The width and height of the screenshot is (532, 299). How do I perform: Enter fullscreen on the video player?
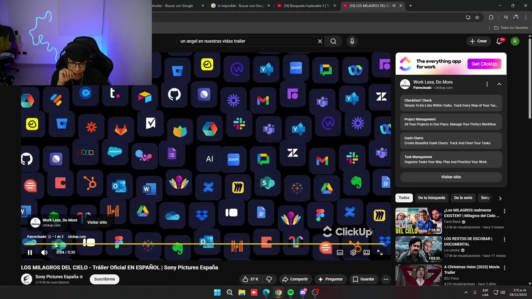380,252
